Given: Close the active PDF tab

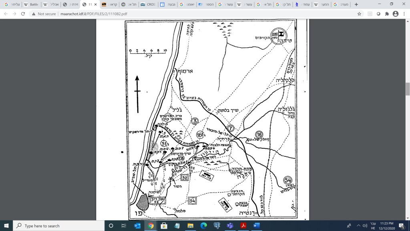Looking at the screenshot, I should 95,4.
